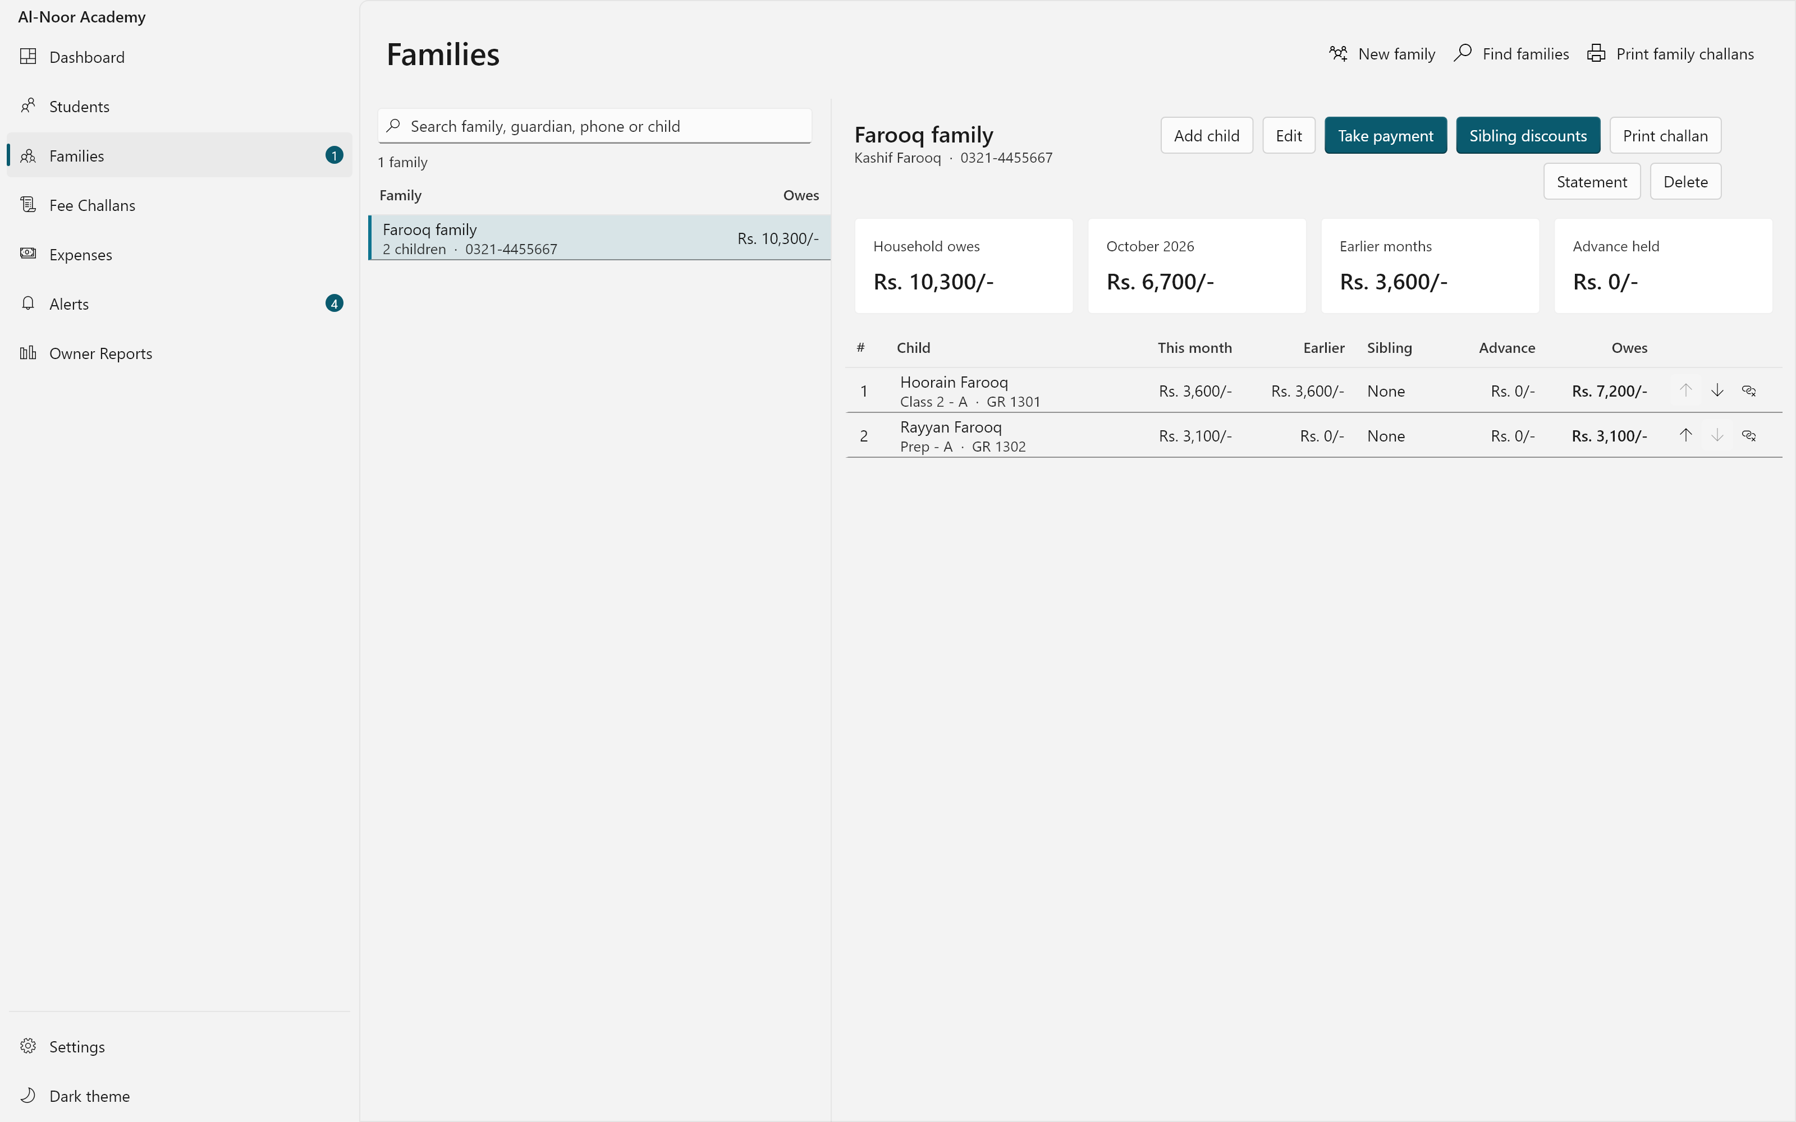Viewport: 1796px width, 1122px height.
Task: Click Edit button for Farooq family
Action: [1289, 136]
